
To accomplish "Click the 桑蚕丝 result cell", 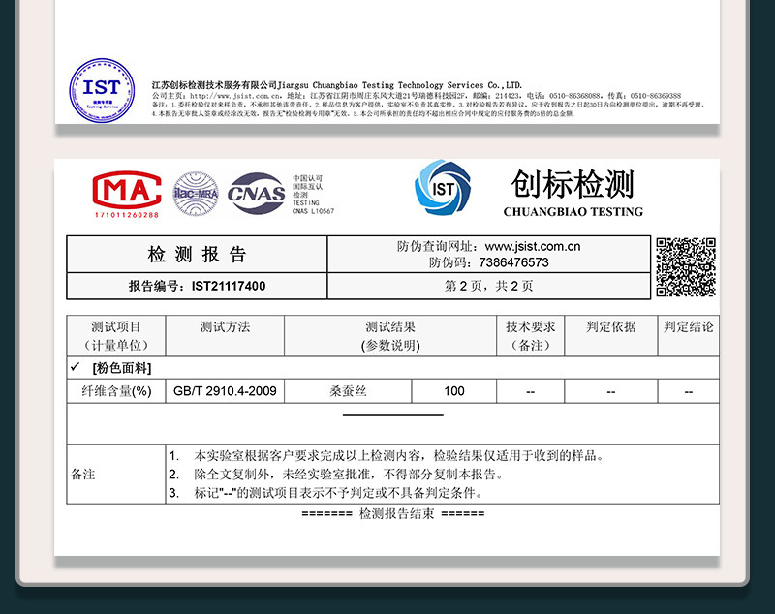I will pos(348,391).
